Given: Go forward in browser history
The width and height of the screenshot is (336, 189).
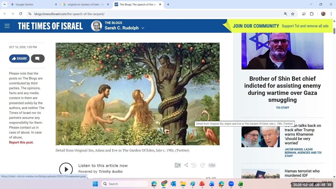Looking at the screenshot, I should click(x=13, y=14).
